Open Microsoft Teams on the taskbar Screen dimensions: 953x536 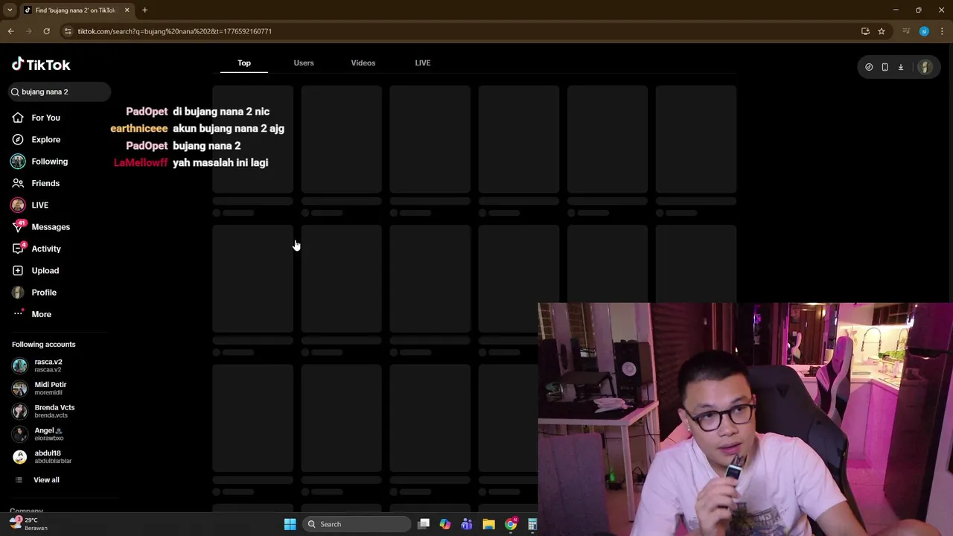[x=467, y=524]
